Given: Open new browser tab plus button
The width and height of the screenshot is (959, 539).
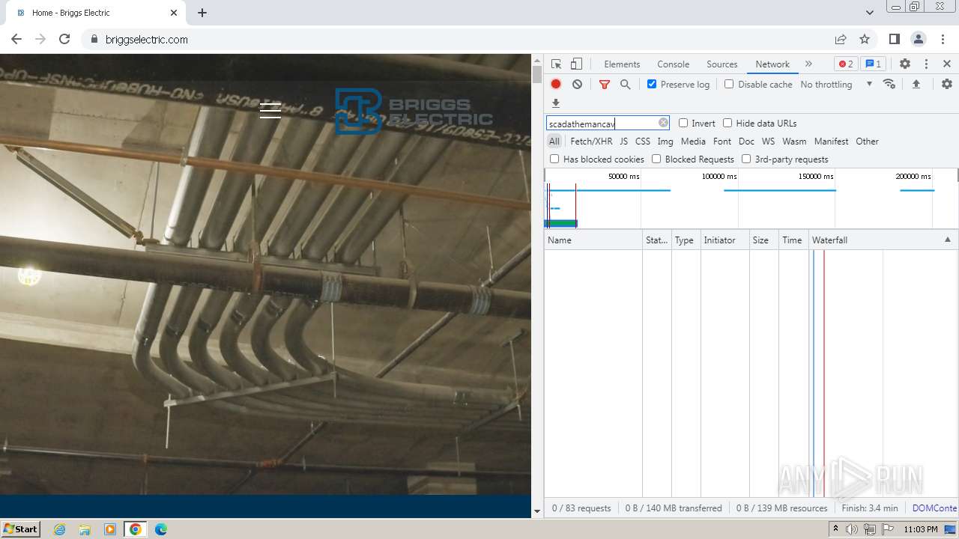Looking at the screenshot, I should point(202,13).
